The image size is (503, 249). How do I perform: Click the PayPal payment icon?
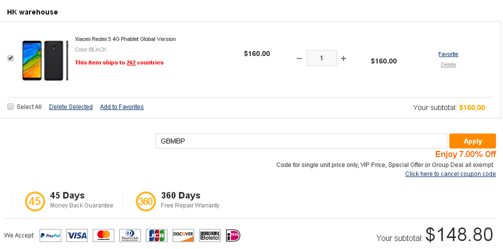(x=50, y=235)
